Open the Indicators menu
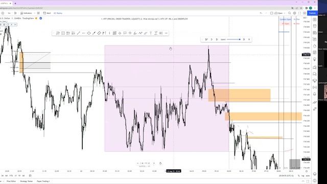This screenshot has height=184, width=327. tap(26, 13)
